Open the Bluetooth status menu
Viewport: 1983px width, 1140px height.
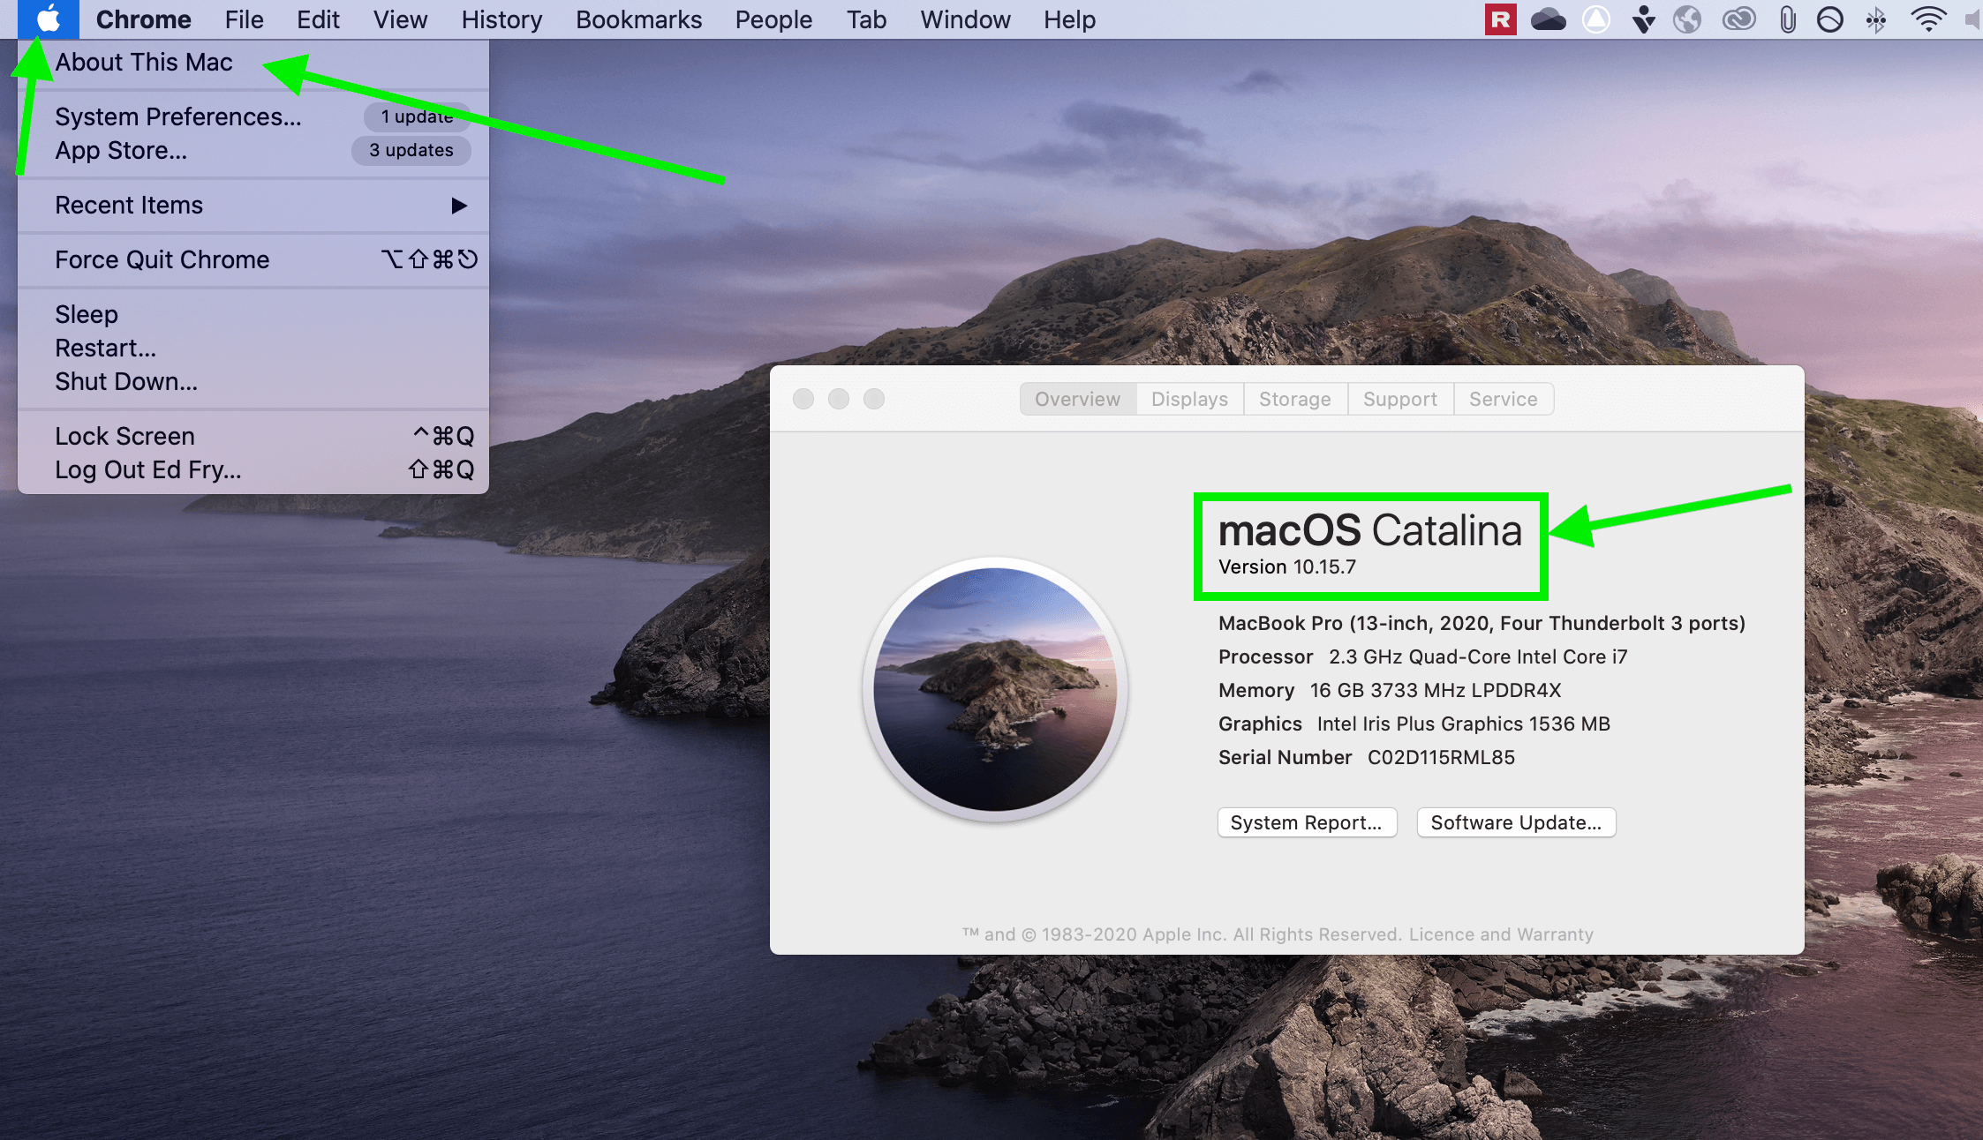[1876, 19]
